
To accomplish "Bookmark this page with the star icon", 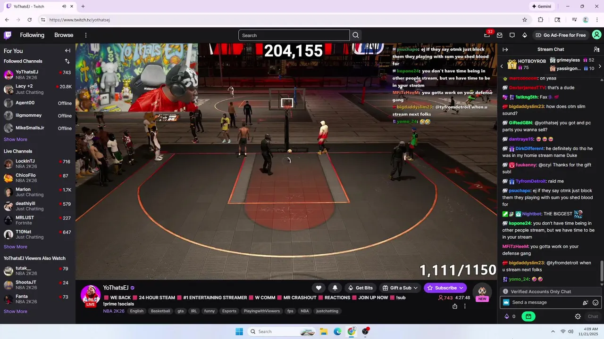I will pyautogui.click(x=524, y=20).
